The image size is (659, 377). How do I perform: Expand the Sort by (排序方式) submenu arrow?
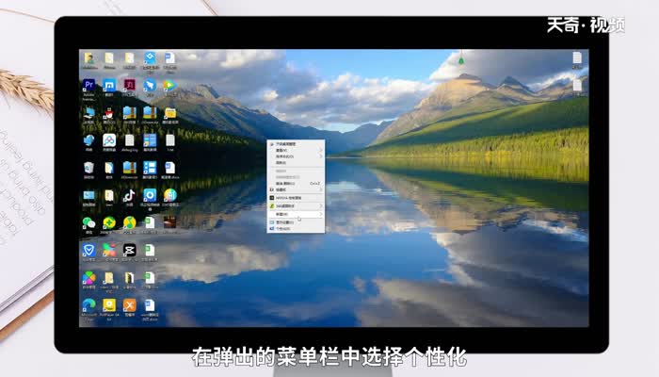tap(321, 156)
